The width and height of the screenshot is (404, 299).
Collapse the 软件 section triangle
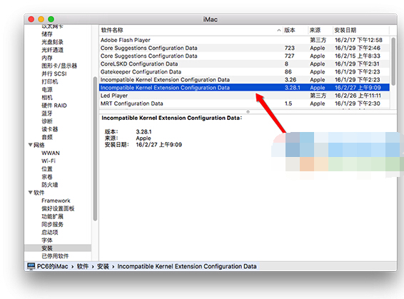click(30, 193)
